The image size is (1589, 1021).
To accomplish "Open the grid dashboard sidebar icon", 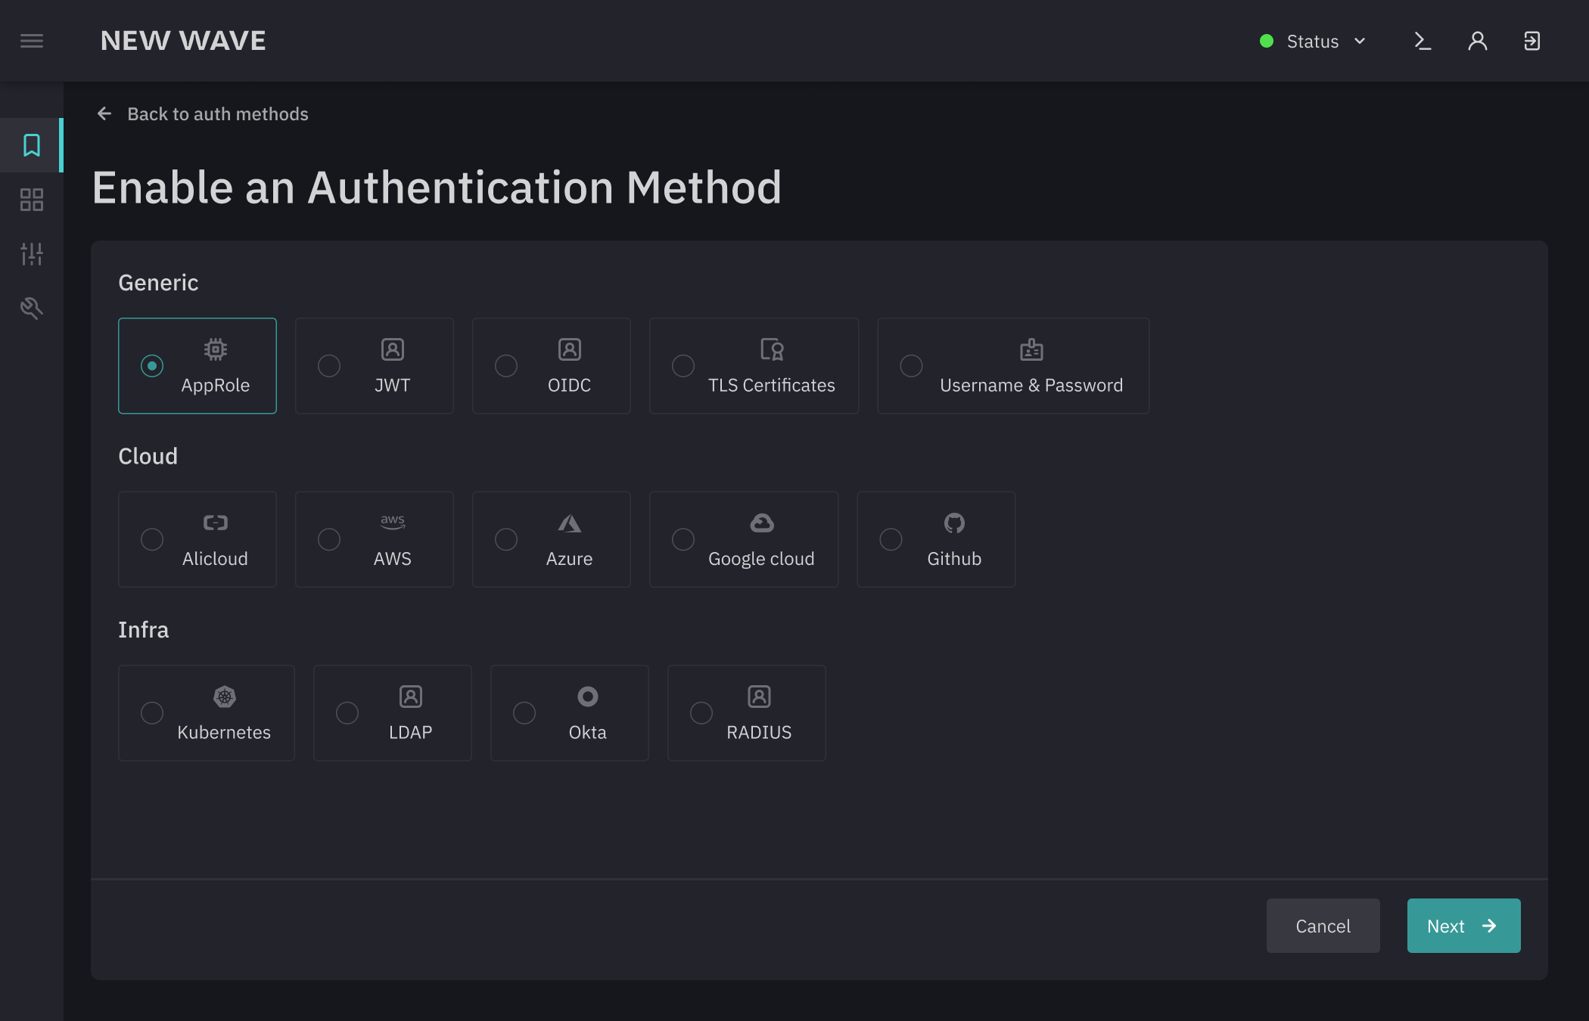I will 31,200.
